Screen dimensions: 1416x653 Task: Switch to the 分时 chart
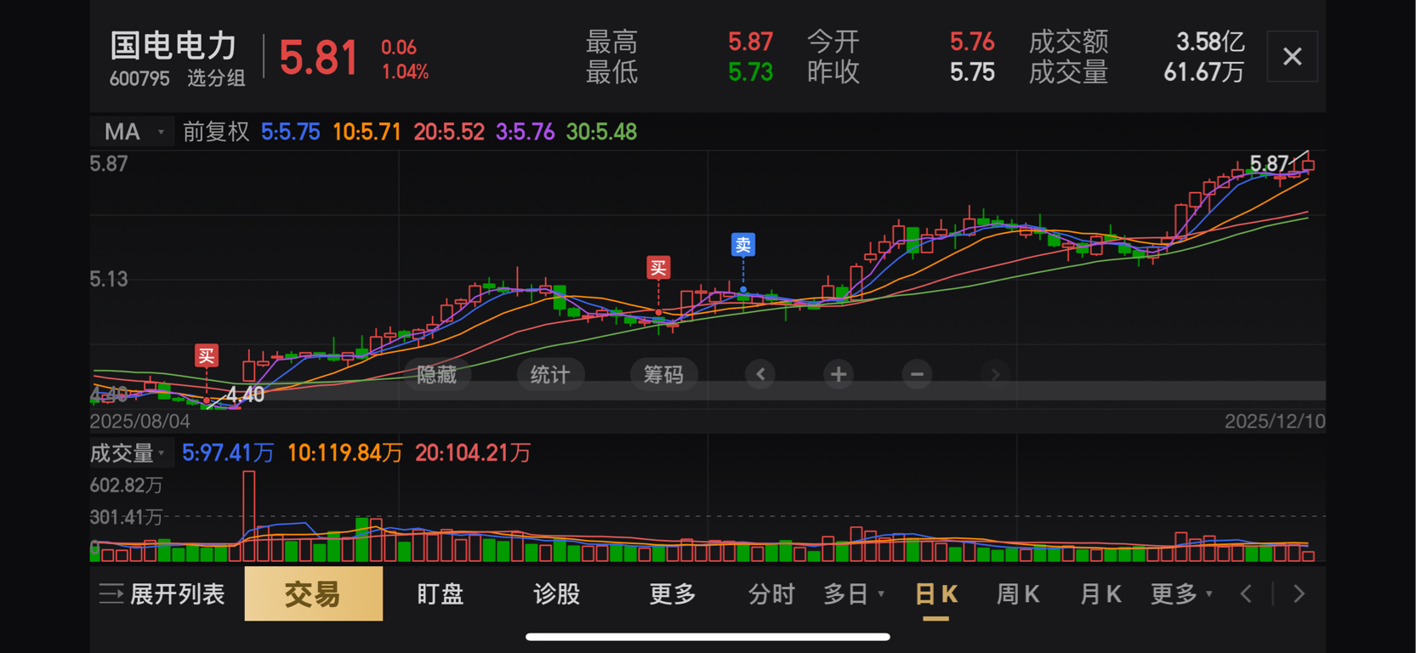click(771, 593)
